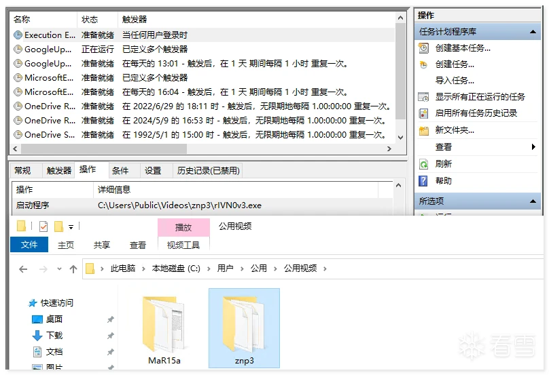Open the 共享 ribbon tab
549x375 pixels.
102,245
